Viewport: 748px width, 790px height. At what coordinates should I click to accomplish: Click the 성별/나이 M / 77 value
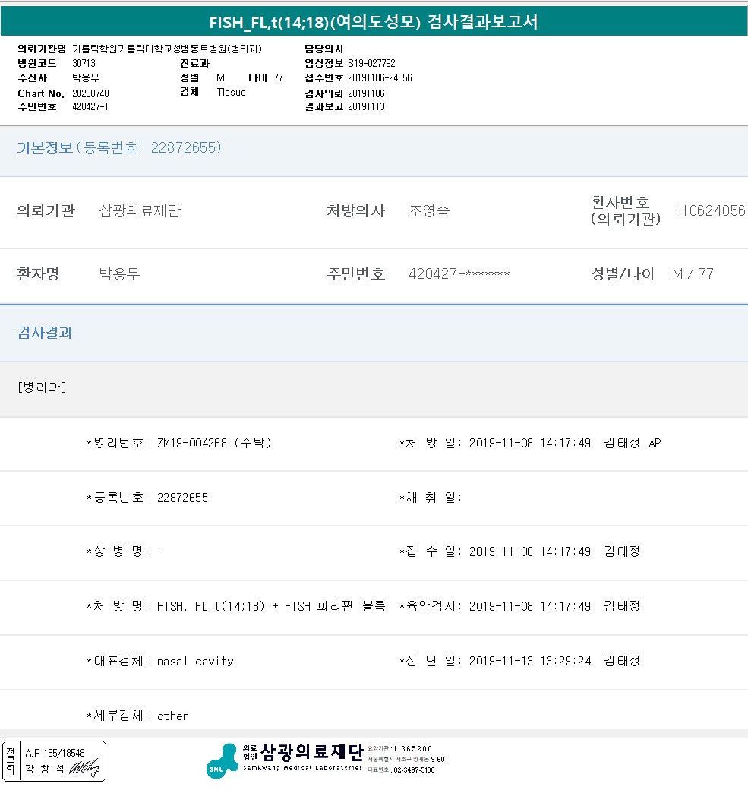(693, 273)
